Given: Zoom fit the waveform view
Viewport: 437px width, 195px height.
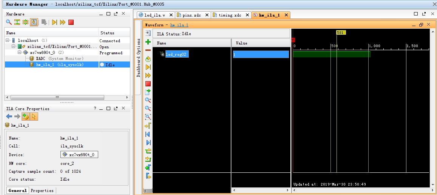Looking at the screenshot, I should pyautogui.click(x=148, y=117).
